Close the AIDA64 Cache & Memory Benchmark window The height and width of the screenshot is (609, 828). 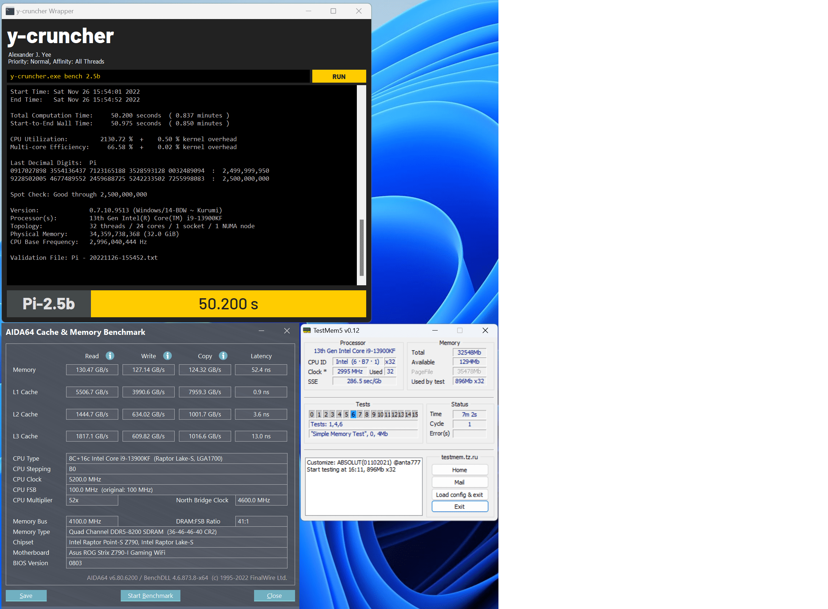(287, 331)
